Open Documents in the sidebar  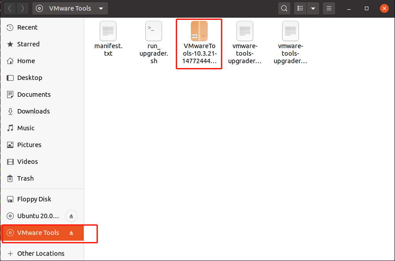tap(43, 95)
